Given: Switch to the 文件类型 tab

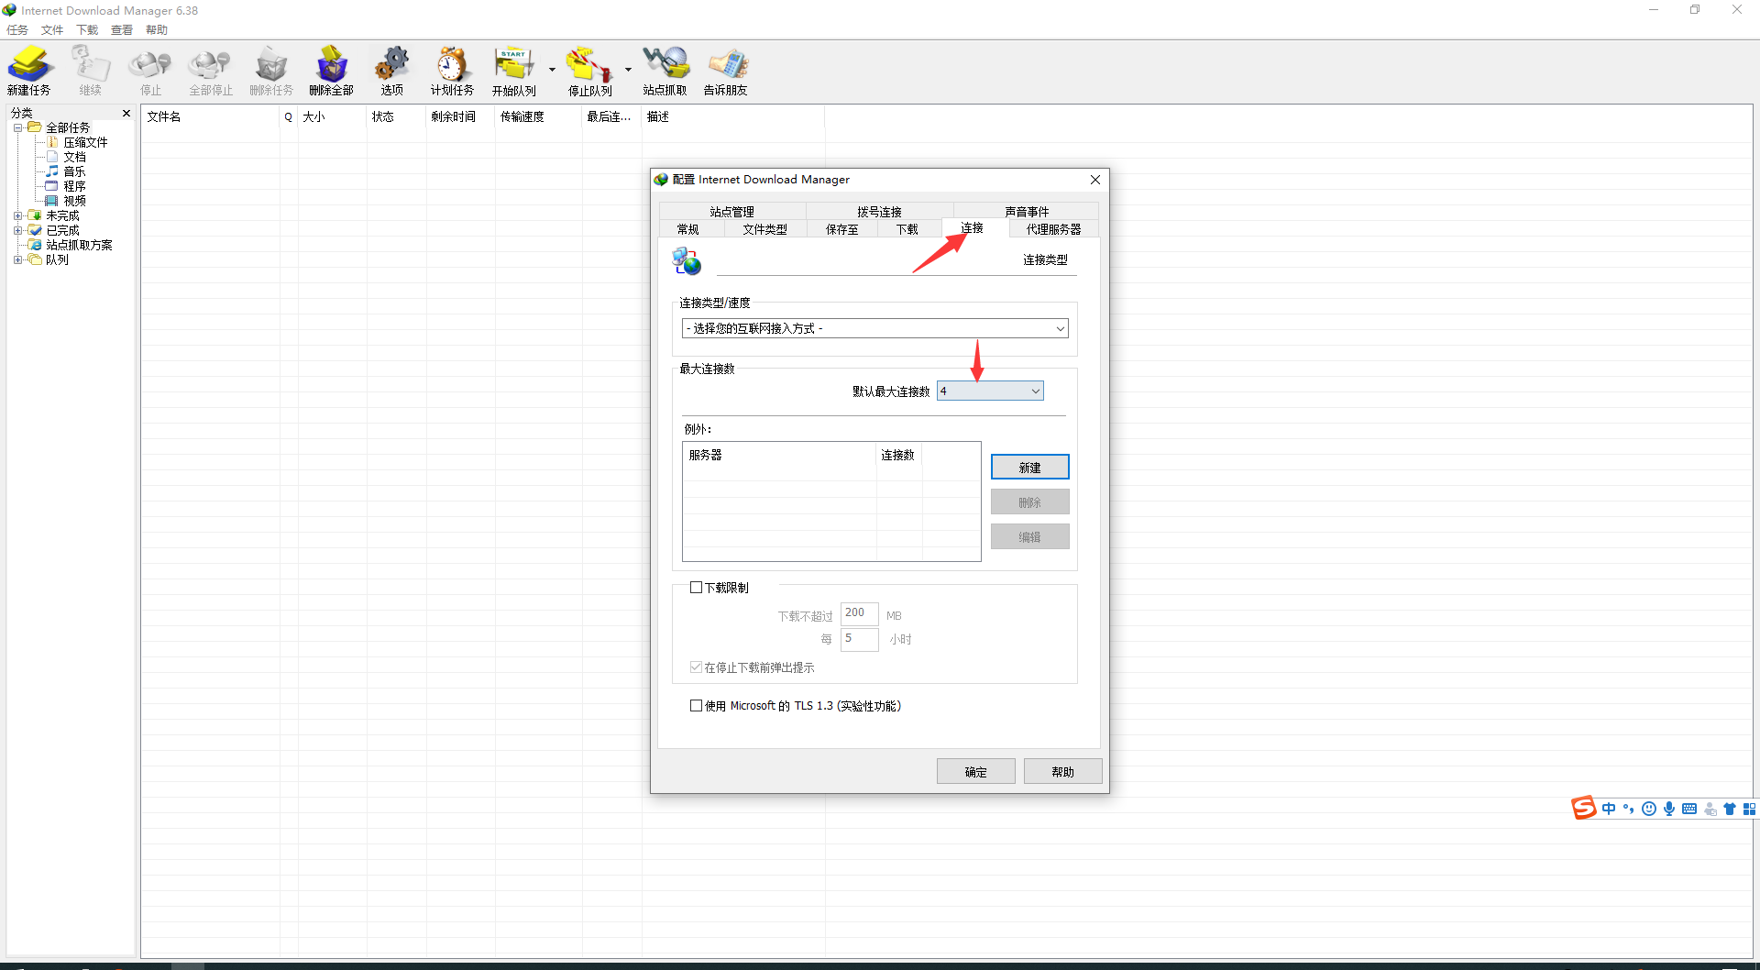Looking at the screenshot, I should click(764, 229).
